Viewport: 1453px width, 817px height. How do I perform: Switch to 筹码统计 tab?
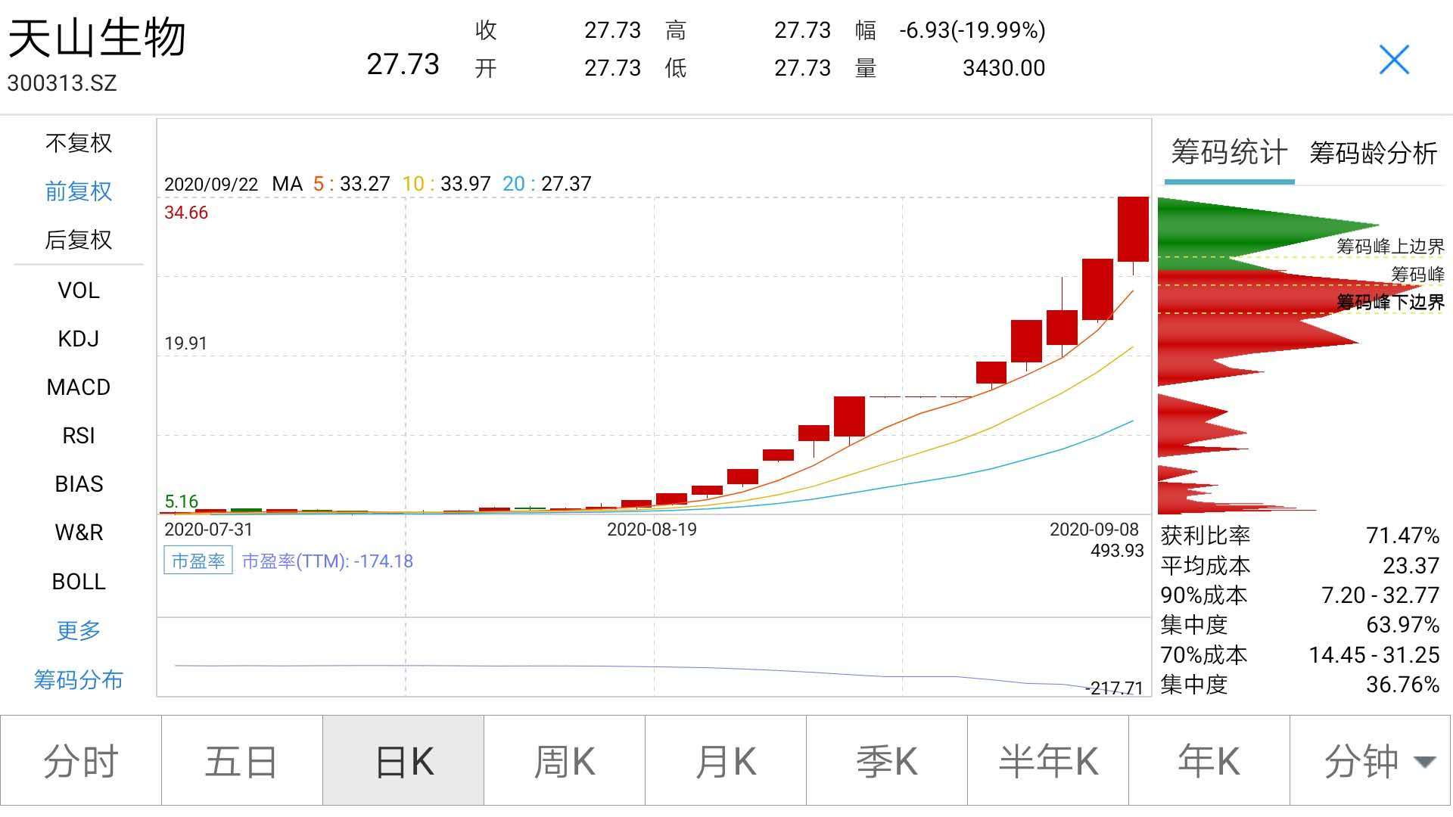point(1228,154)
